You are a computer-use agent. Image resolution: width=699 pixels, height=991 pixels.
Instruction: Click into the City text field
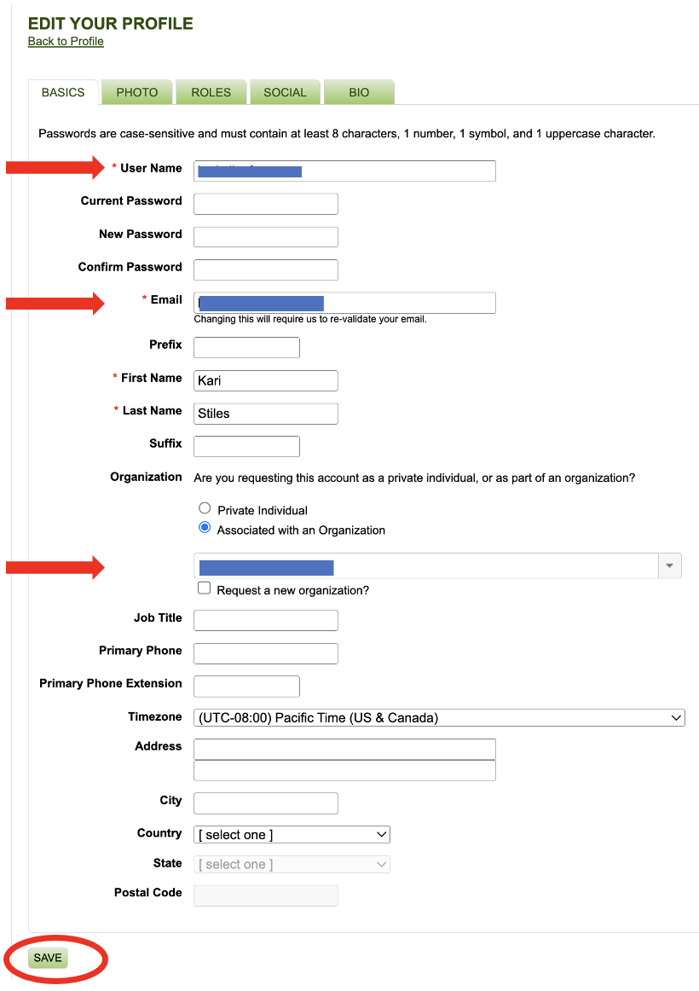tap(266, 803)
